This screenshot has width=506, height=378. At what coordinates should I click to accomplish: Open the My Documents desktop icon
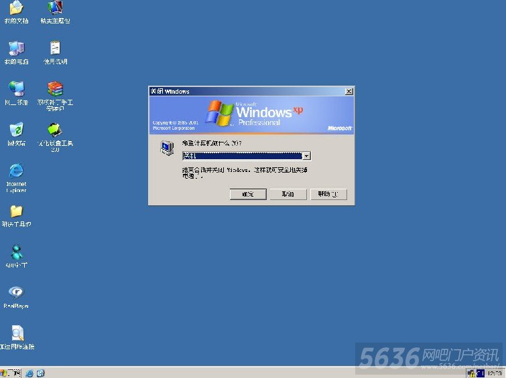pyautogui.click(x=16, y=12)
